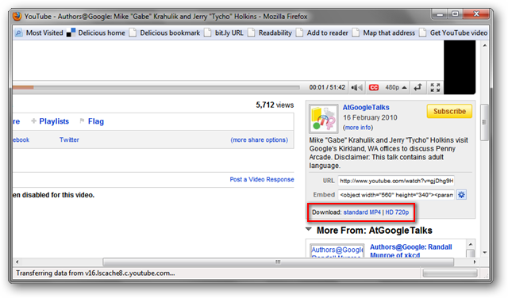
Task: Click the horizontal scrollbar right arrow
Action: 475,262
